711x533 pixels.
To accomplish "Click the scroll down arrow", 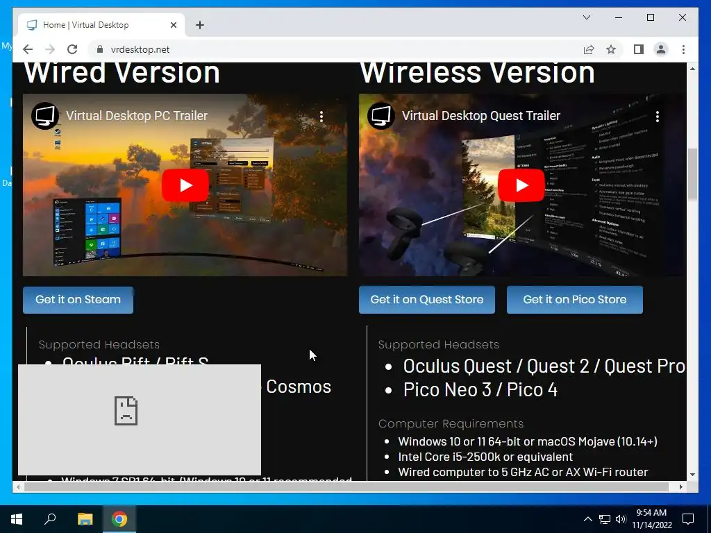I will pos(692,475).
